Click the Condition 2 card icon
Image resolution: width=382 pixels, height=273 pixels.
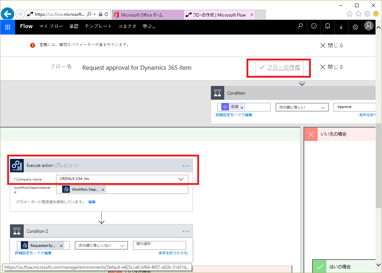point(17,231)
